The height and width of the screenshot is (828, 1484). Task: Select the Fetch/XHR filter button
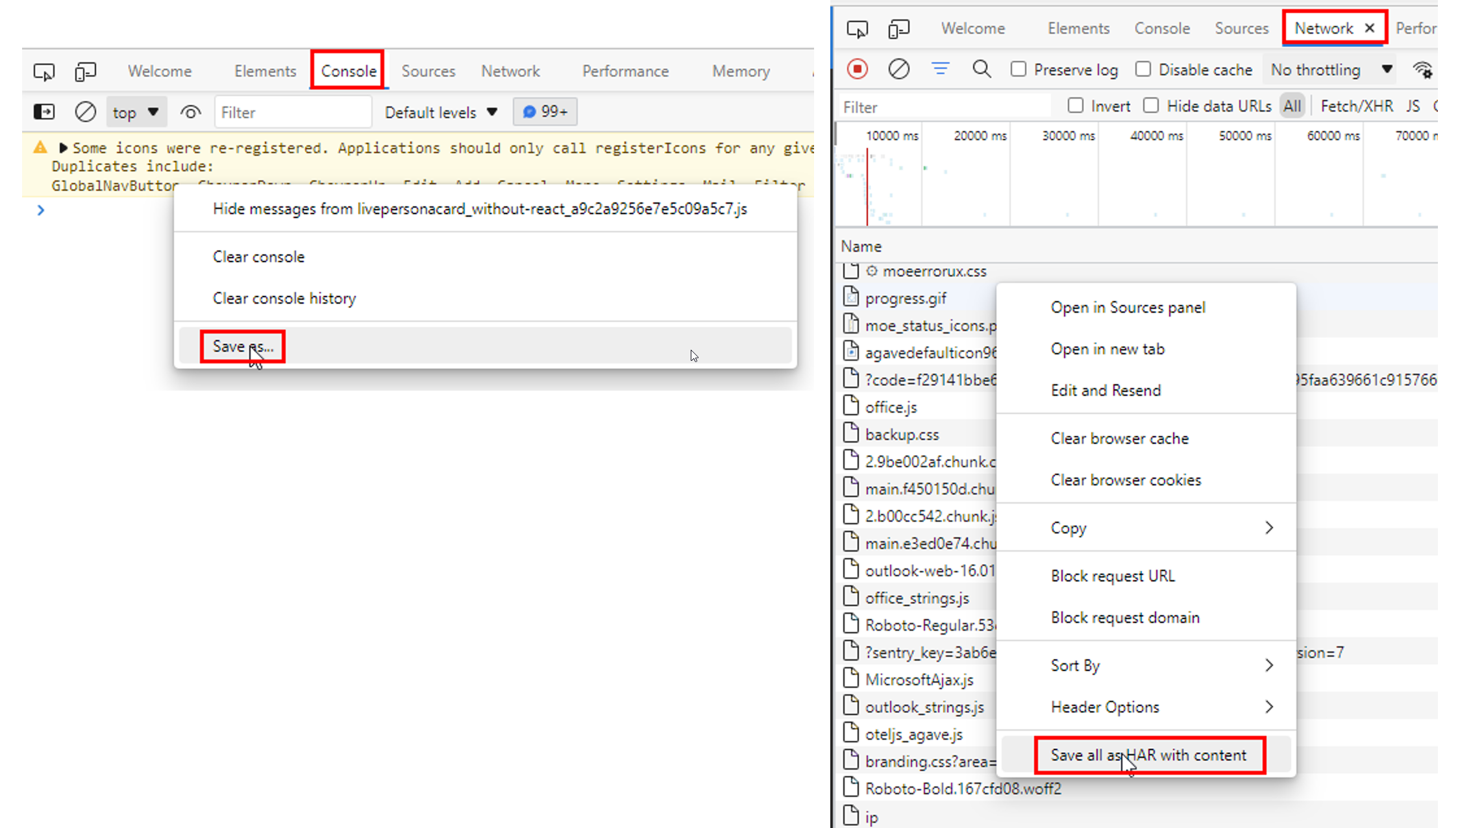(x=1357, y=106)
